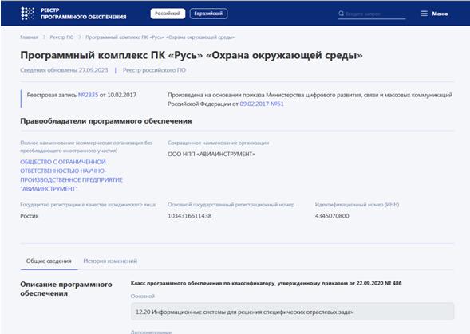Image resolution: width=470 pixels, height=334 pixels.
Task: Click the search magnifier icon
Action: pyautogui.click(x=341, y=14)
